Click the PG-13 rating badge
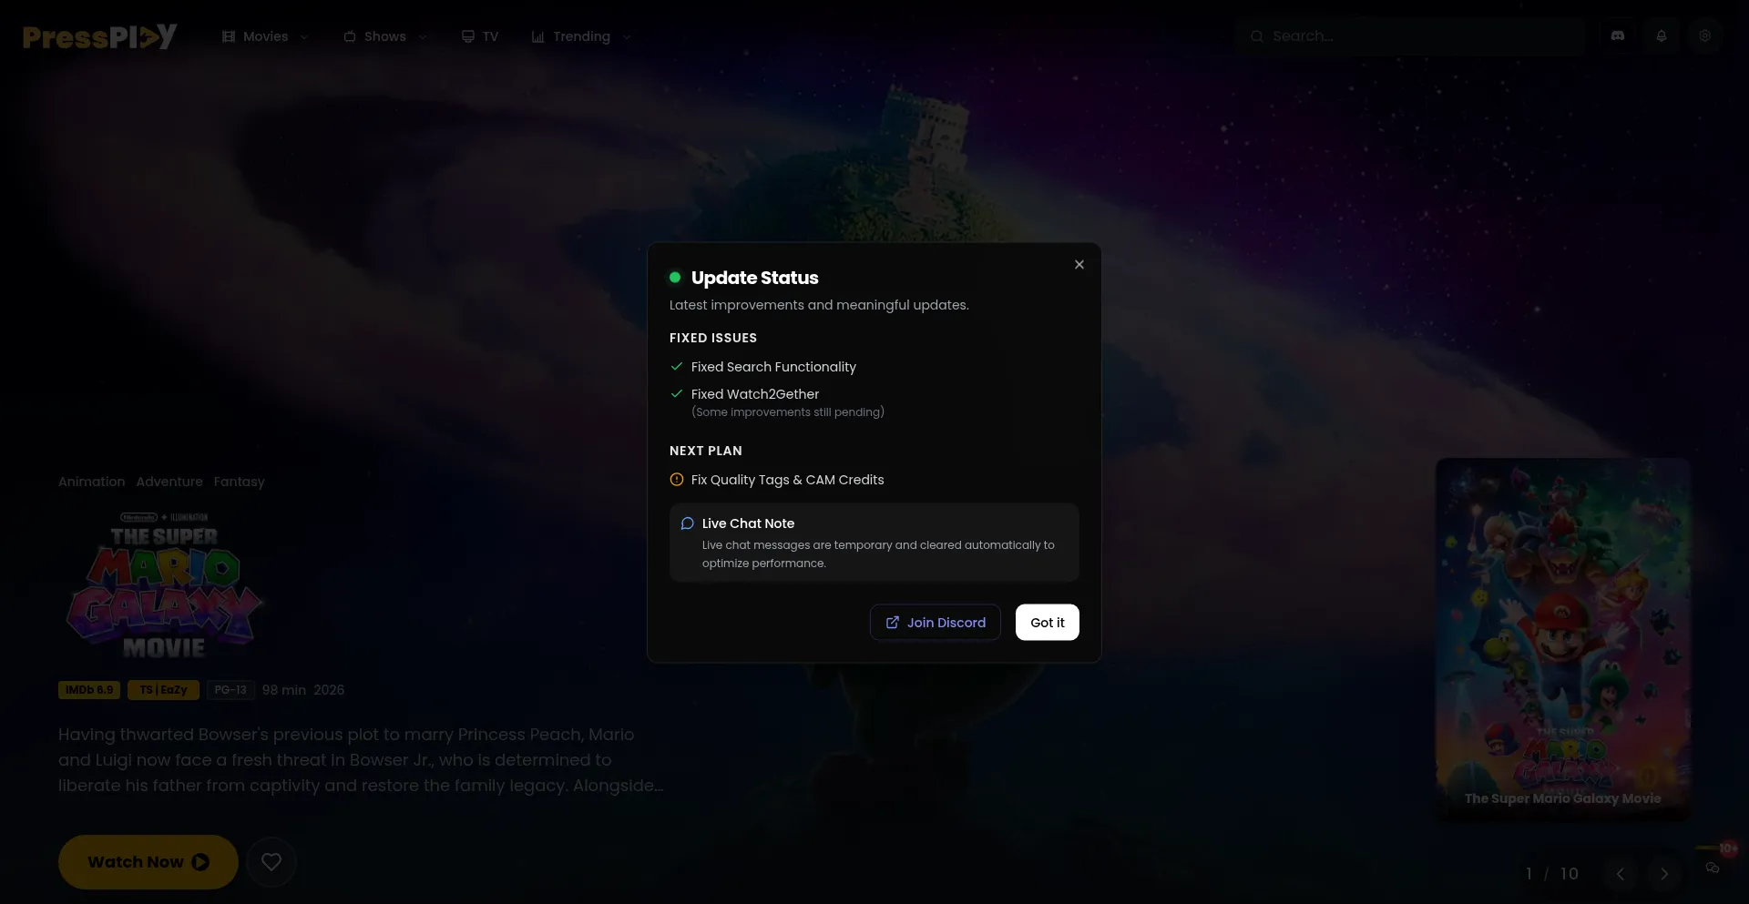The image size is (1749, 904). pyautogui.click(x=230, y=690)
